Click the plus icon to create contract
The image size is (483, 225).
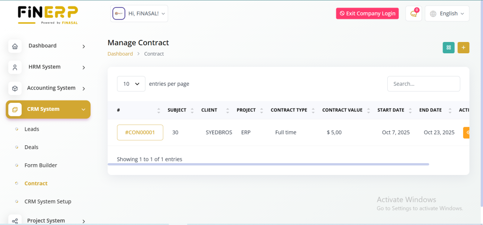tap(463, 48)
